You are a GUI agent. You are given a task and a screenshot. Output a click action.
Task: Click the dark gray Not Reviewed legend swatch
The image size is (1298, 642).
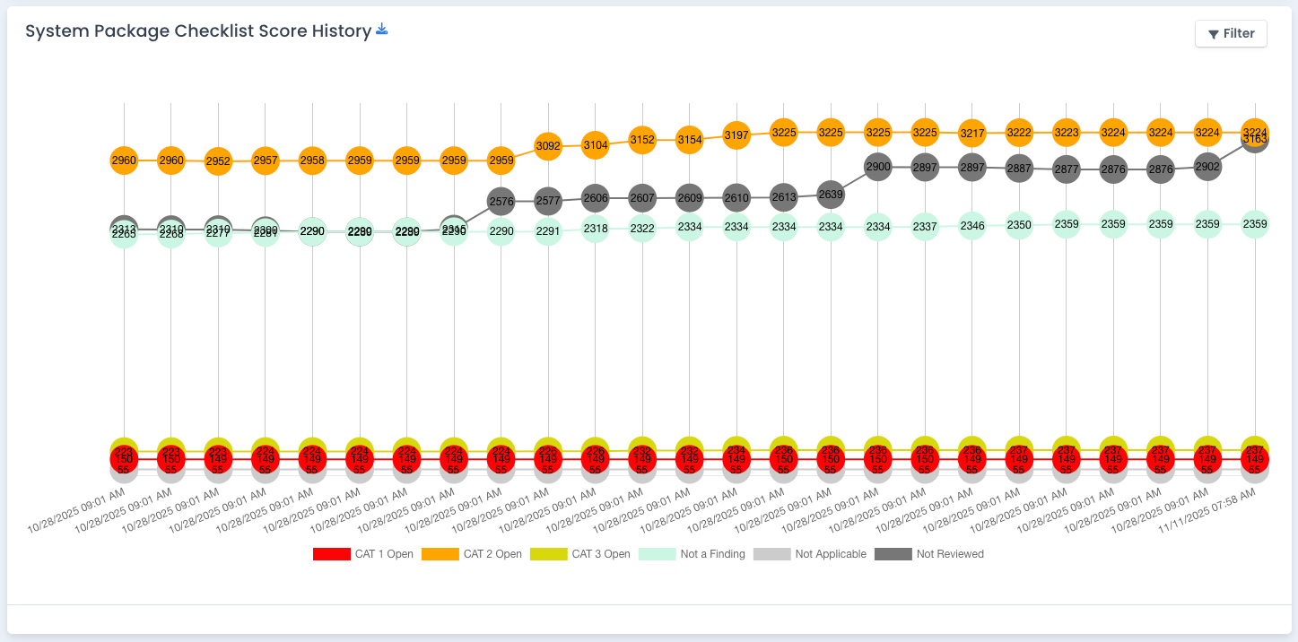(x=893, y=554)
